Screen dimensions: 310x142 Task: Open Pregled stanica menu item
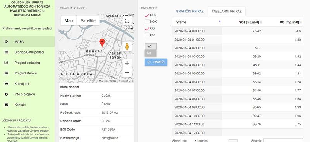pos(27,73)
